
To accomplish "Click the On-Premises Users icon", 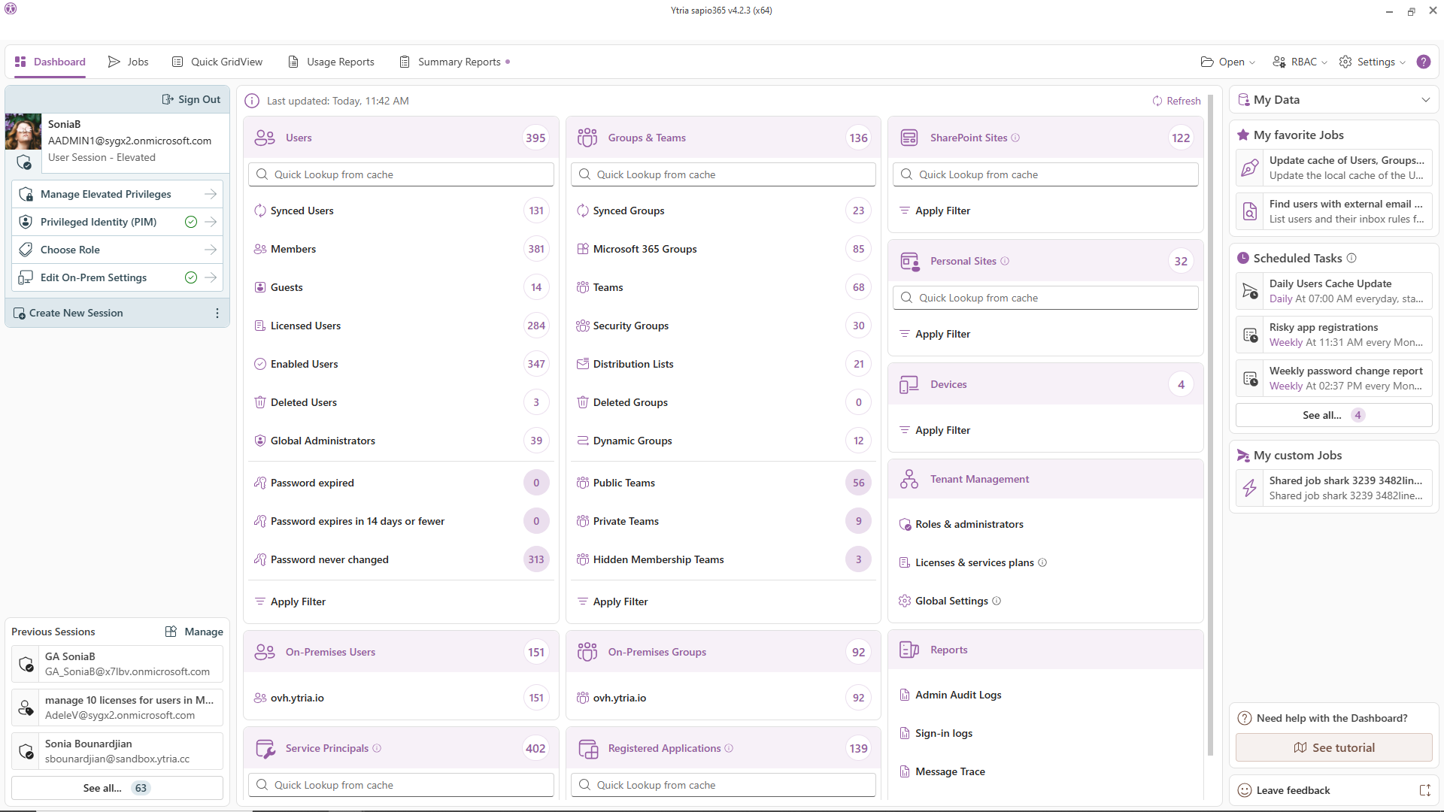I will 265,652.
